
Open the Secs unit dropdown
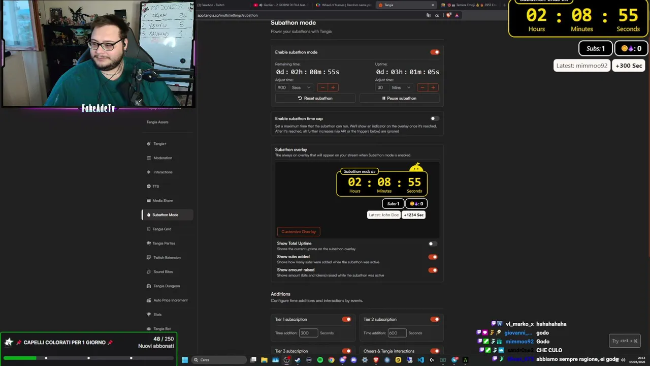pyautogui.click(x=301, y=87)
